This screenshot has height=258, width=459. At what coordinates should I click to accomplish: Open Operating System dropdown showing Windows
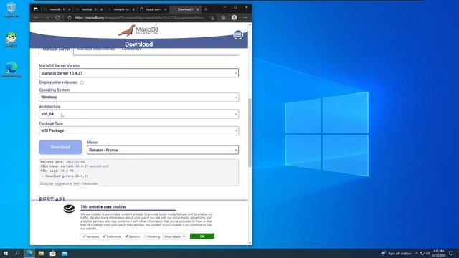pyautogui.click(x=138, y=97)
